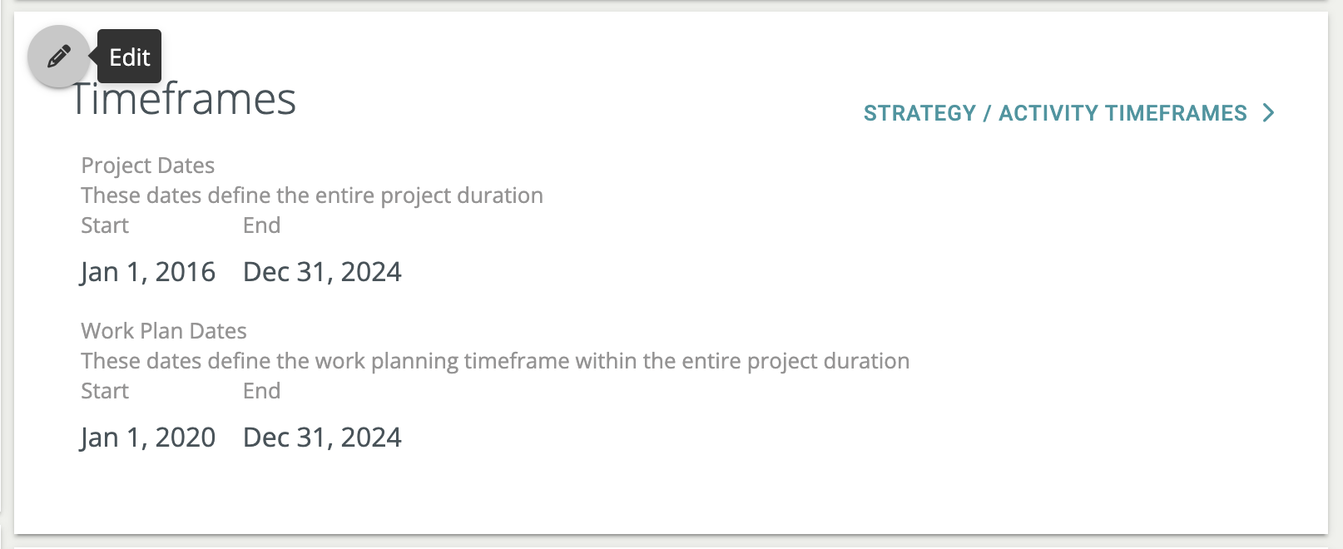Open the Strategy / Activity Timeframes link
Image resolution: width=1343 pixels, height=549 pixels.
(1054, 113)
